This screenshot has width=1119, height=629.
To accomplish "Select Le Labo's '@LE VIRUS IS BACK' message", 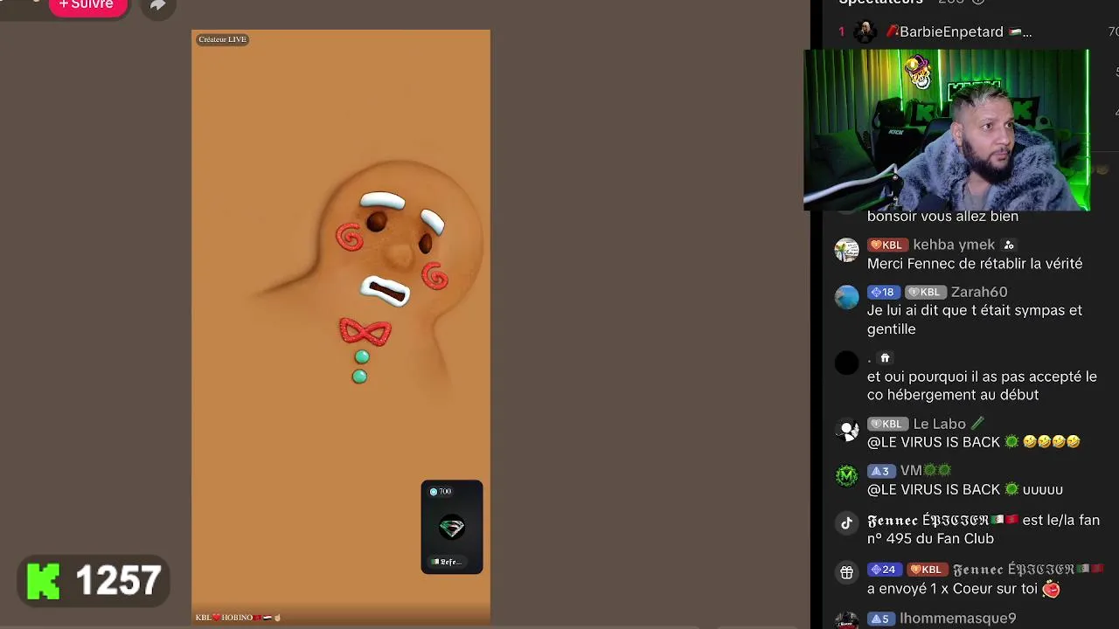I will (974, 442).
